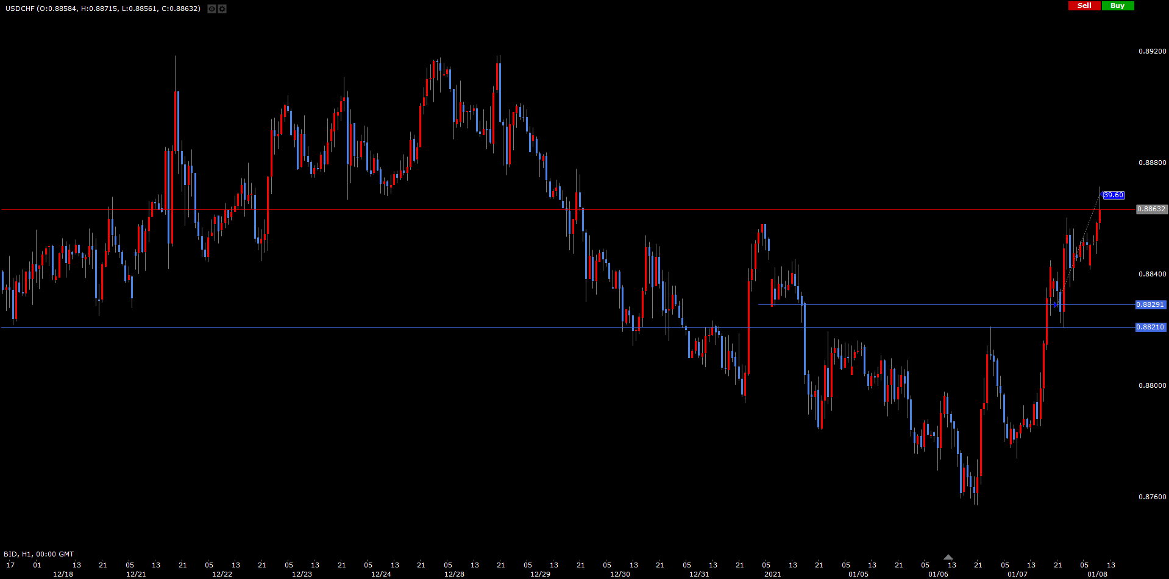1169x579 pixels.
Task: Click the gray triangle marker on time axis
Action: [948, 557]
